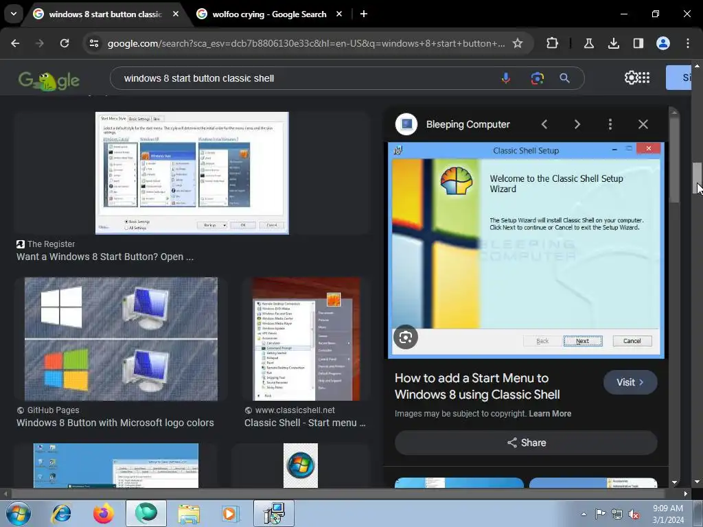Image resolution: width=703 pixels, height=527 pixels.
Task: Select the windows 8 start button classic tab
Action: click(x=105, y=14)
